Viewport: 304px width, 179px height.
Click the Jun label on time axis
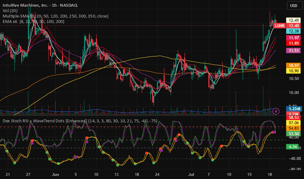click(55, 174)
